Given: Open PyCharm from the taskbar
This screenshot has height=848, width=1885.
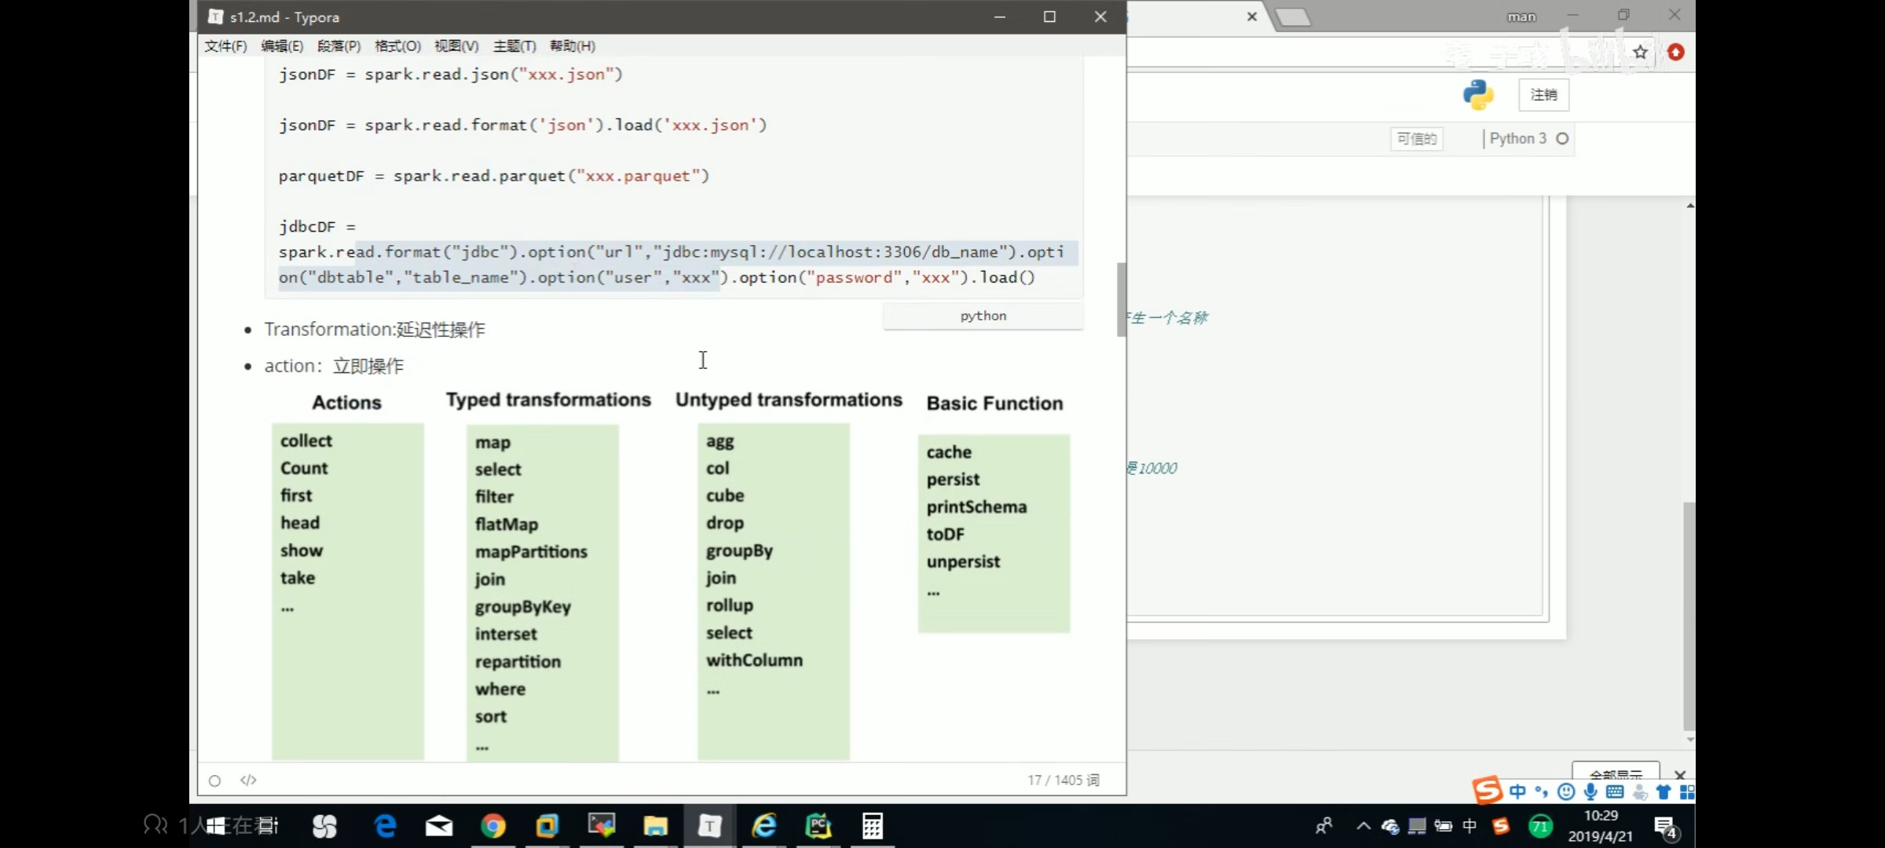Looking at the screenshot, I should click(x=818, y=826).
